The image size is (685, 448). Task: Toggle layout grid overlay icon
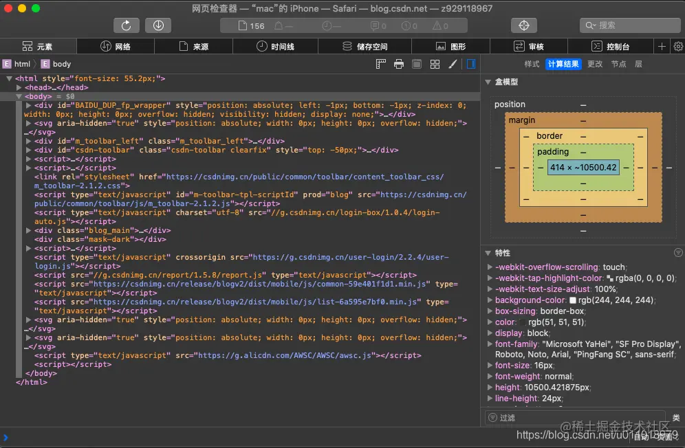tap(435, 64)
